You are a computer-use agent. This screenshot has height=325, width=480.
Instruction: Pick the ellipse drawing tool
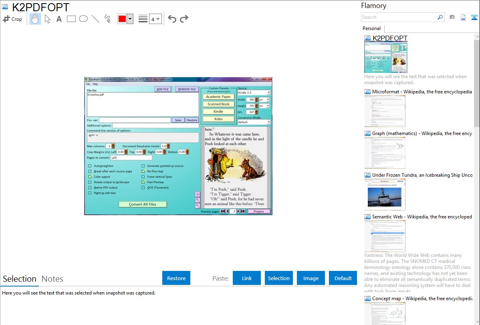[x=83, y=19]
